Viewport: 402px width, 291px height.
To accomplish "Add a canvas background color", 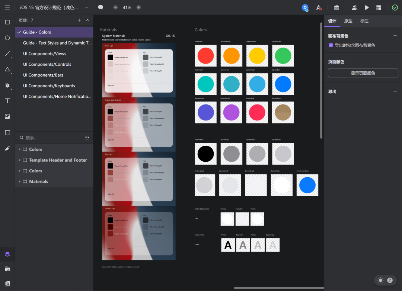I will tap(395, 36).
